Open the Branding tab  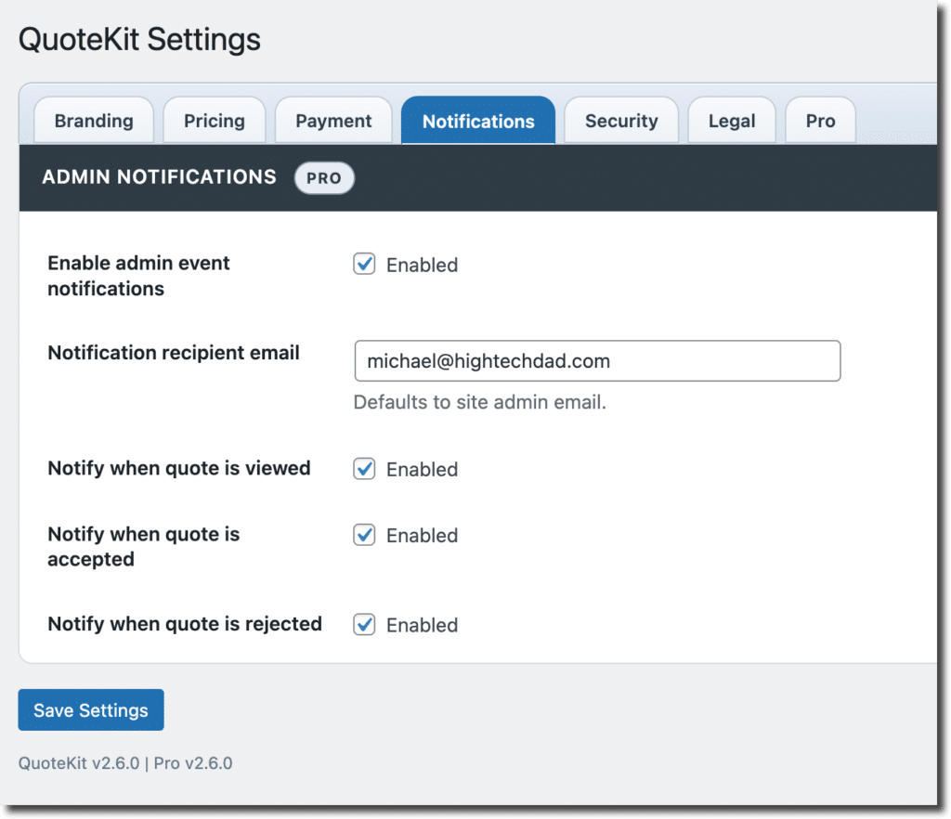click(x=94, y=121)
